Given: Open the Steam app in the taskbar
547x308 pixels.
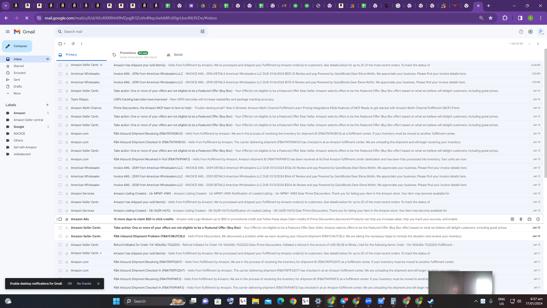Looking at the screenshot, I should [431, 301].
